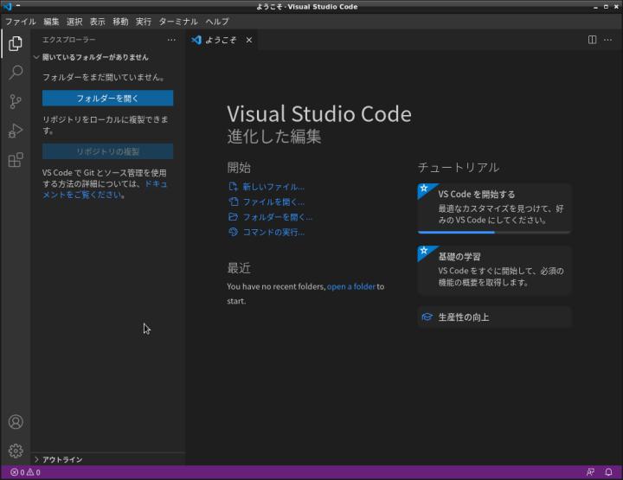
Task: Click the フォルダーを開く button in sidebar
Action: click(x=107, y=98)
